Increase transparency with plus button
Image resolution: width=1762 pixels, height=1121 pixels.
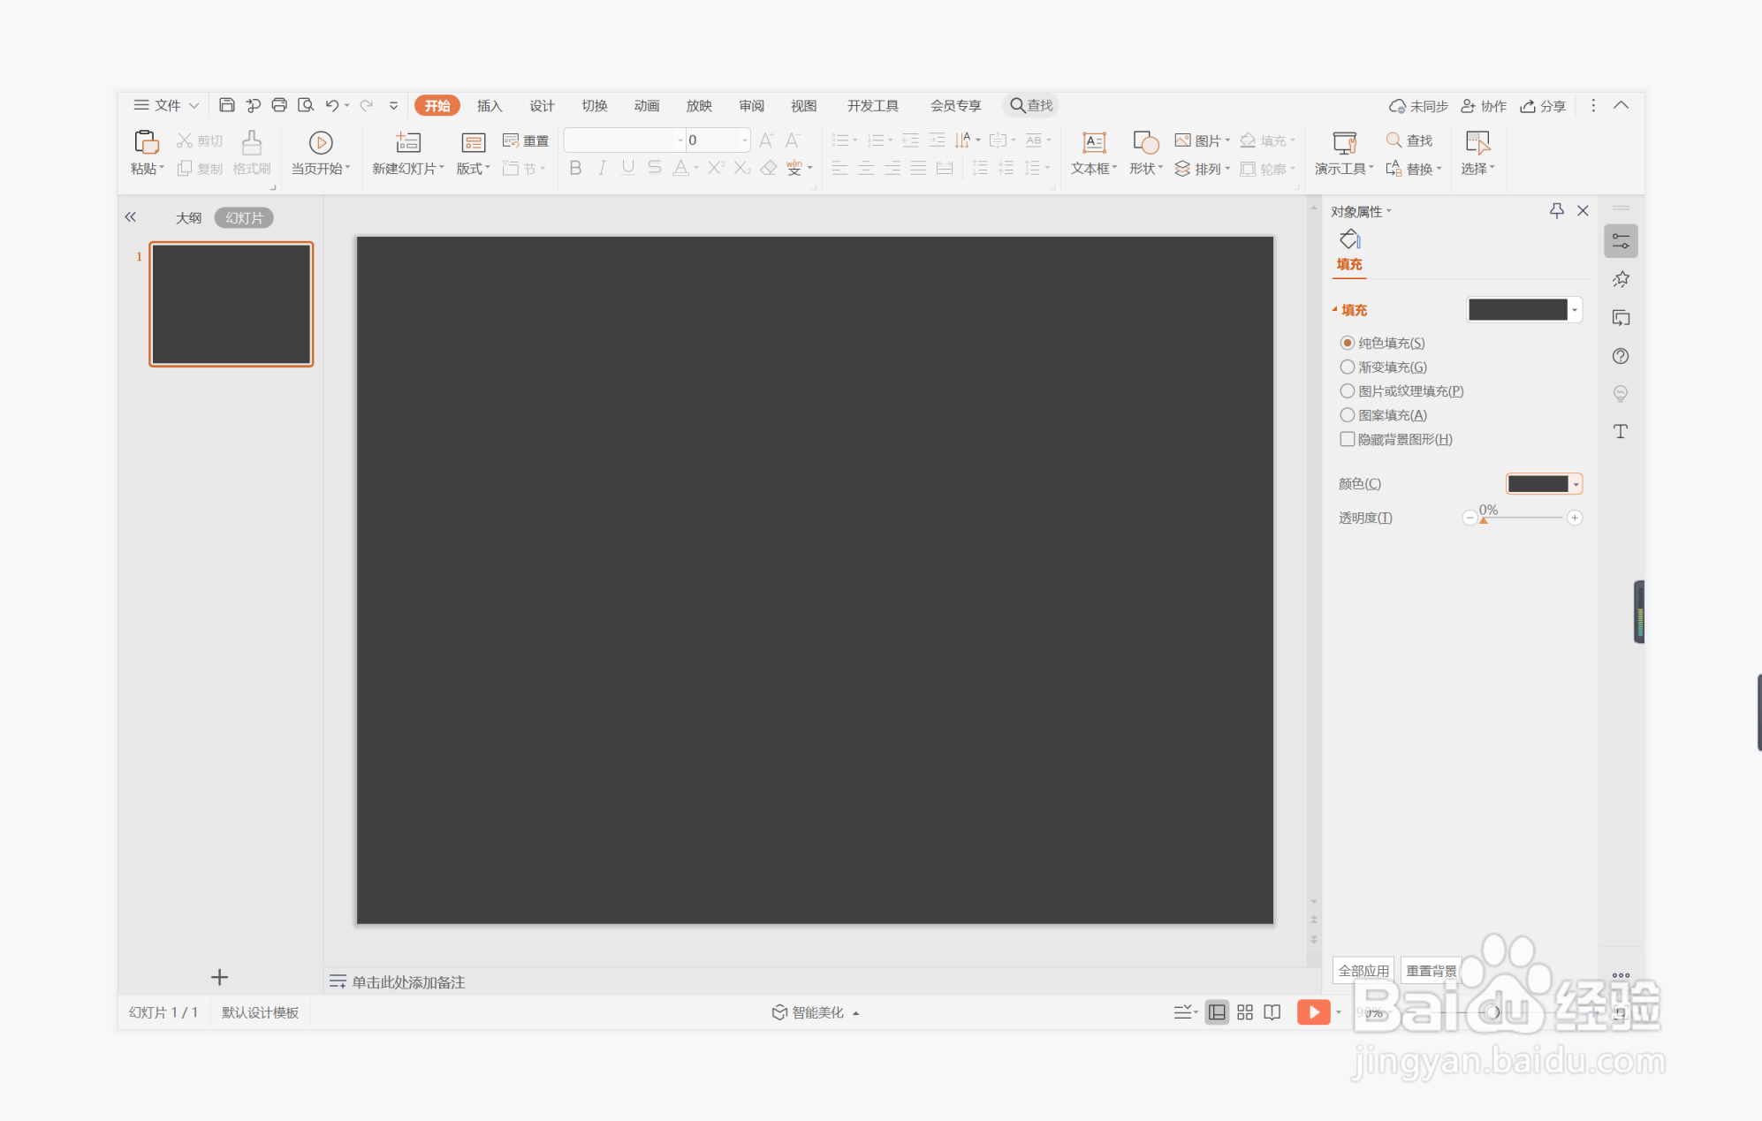click(x=1575, y=518)
